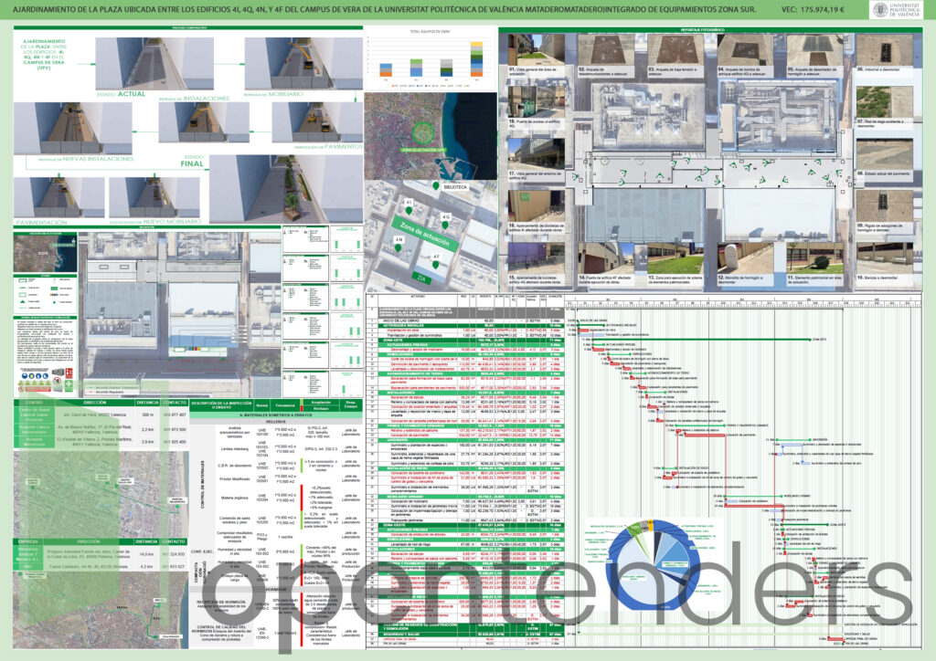
Task: Open photo 12 of the concrete monolith
Action: point(746,258)
